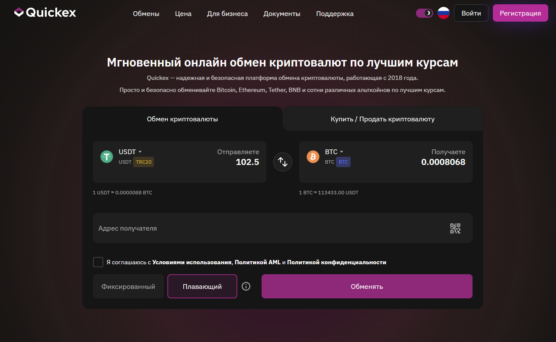
Task: Click the Quickex logo
Action: pyautogui.click(x=45, y=13)
